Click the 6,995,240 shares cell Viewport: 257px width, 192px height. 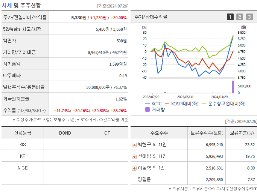[214, 145]
